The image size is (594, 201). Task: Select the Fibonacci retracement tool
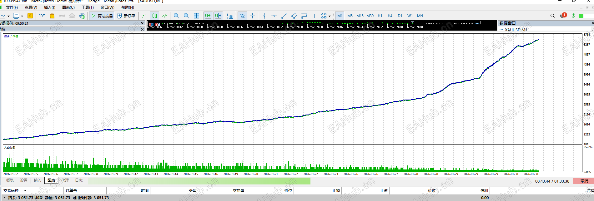coord(304,16)
